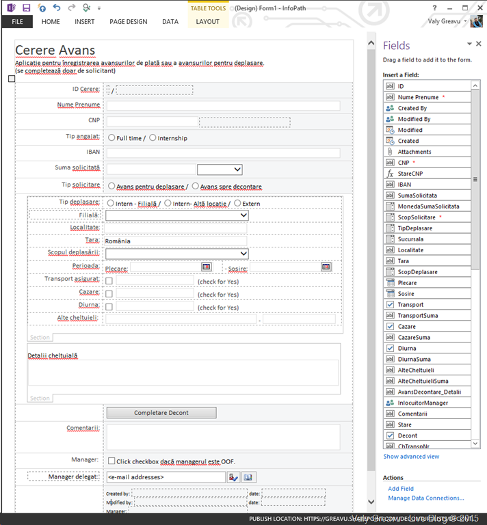Click the Undo arrow icon

click(x=56, y=8)
